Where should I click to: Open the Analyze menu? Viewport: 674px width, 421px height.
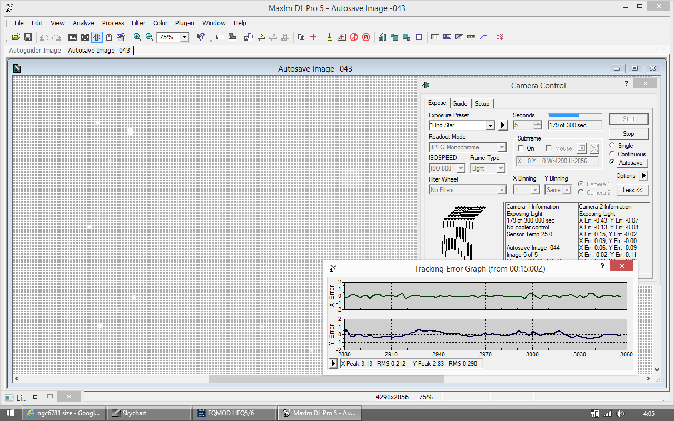pyautogui.click(x=83, y=23)
